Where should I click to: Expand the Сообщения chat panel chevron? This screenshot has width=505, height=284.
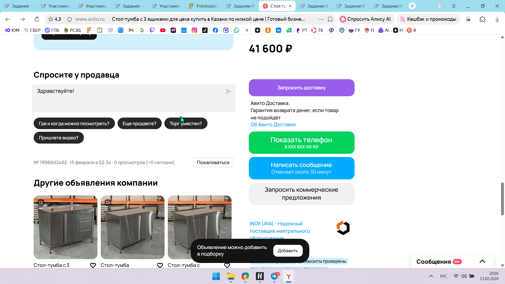[x=482, y=261]
